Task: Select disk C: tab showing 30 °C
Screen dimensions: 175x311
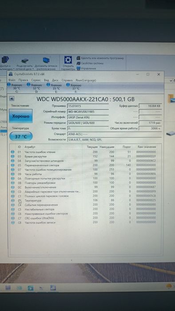Action: coord(15,88)
